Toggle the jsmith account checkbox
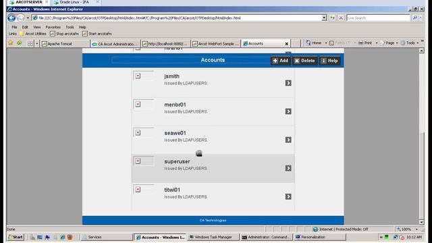The height and width of the screenshot is (243, 432). (x=138, y=76)
